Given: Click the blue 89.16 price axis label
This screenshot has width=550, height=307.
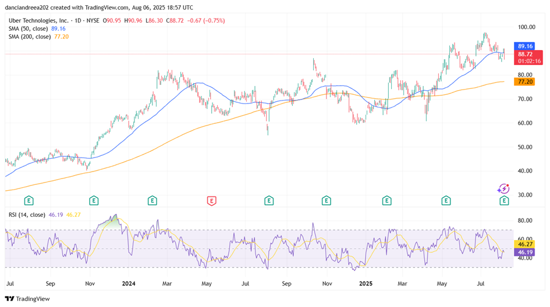Looking at the screenshot, I should click(x=526, y=46).
